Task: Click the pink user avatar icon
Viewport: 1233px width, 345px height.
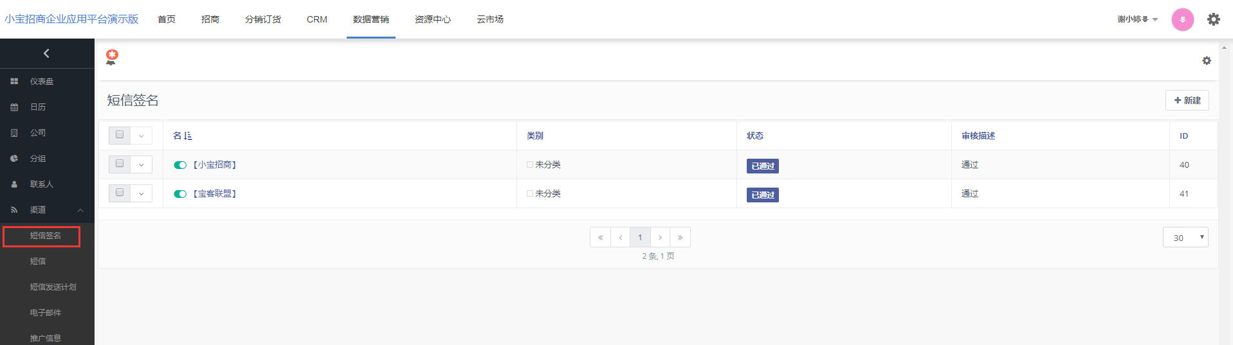Action: [1182, 19]
